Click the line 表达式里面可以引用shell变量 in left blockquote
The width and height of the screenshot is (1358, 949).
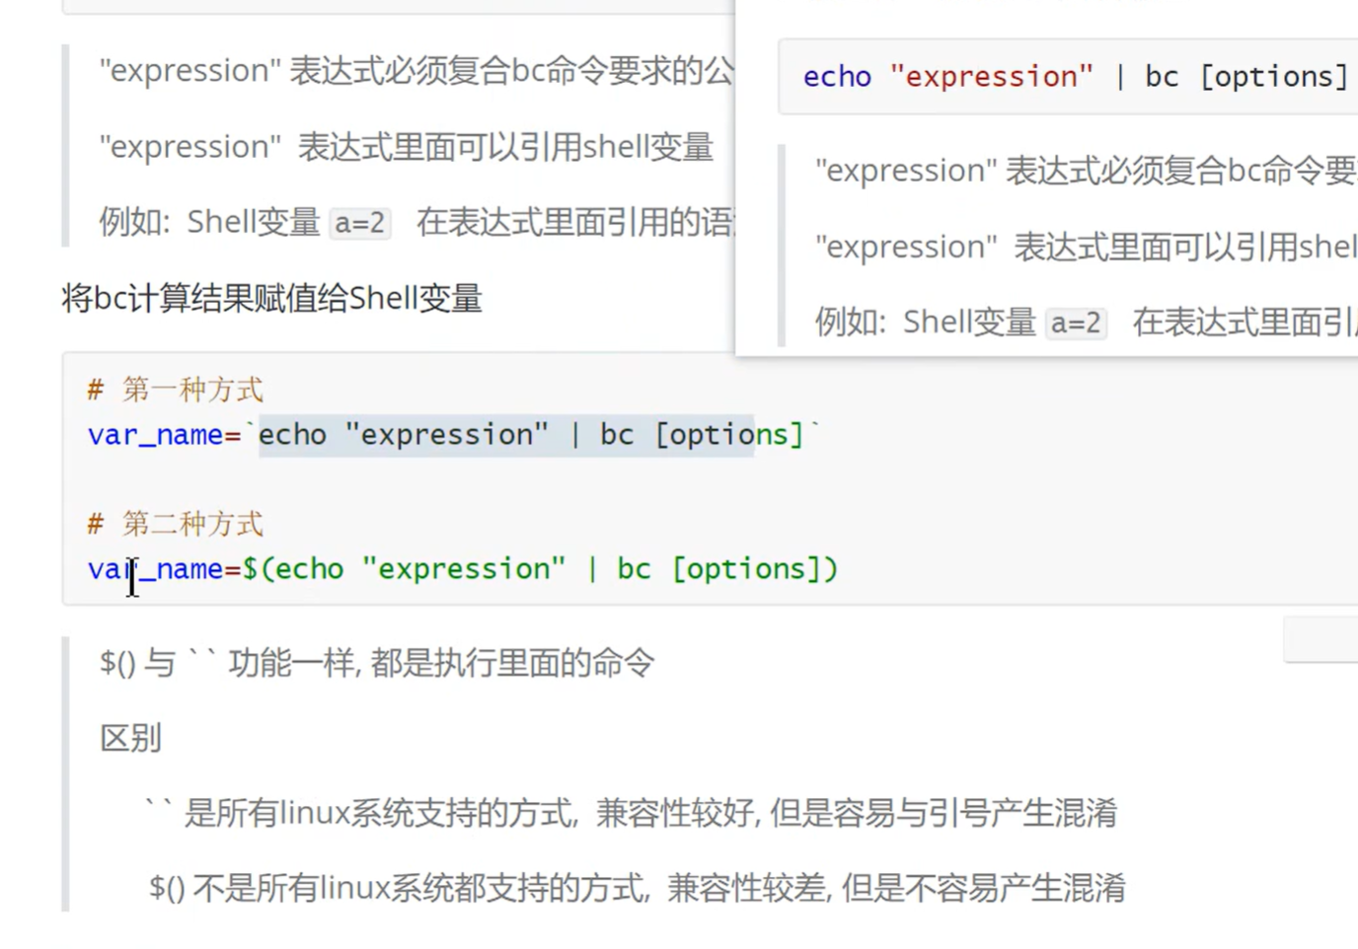(407, 147)
